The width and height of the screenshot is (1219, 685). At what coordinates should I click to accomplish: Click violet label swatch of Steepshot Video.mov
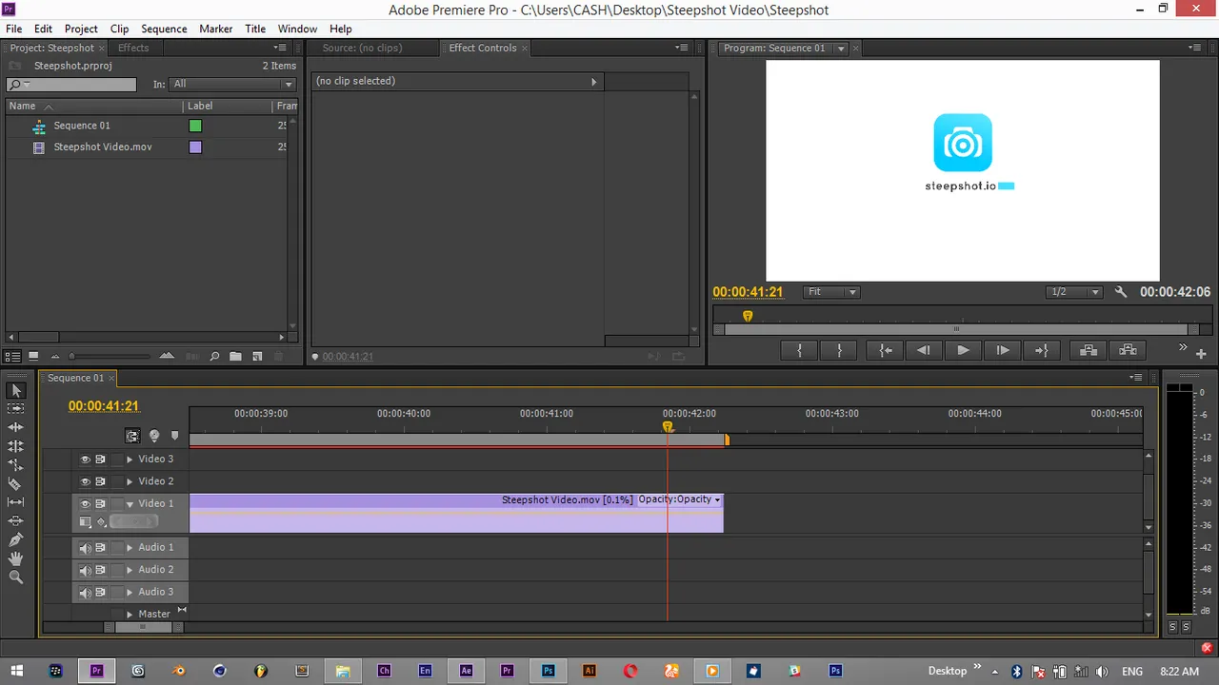click(x=195, y=147)
